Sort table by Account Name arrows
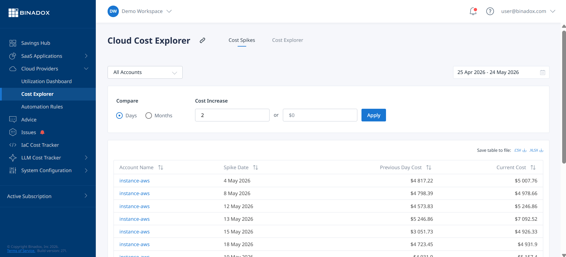Screen dimensions: 566x257 pyautogui.click(x=161, y=167)
